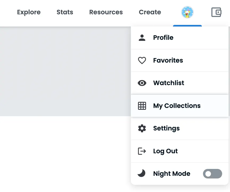Open the Resources navigation menu
The width and height of the screenshot is (230, 192).
[x=106, y=12]
